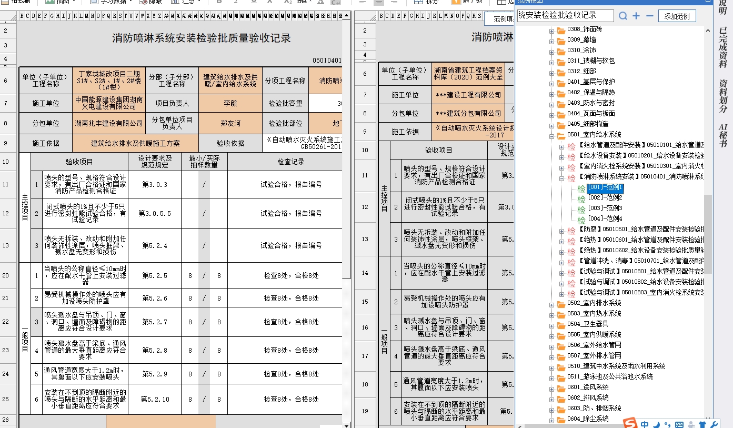Open the 说明 side tab

723,6
